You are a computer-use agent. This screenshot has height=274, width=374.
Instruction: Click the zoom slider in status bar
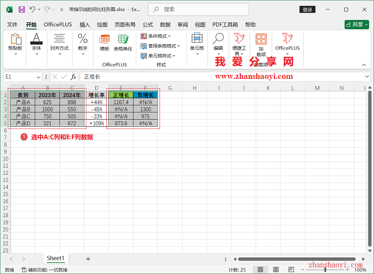point(325,270)
